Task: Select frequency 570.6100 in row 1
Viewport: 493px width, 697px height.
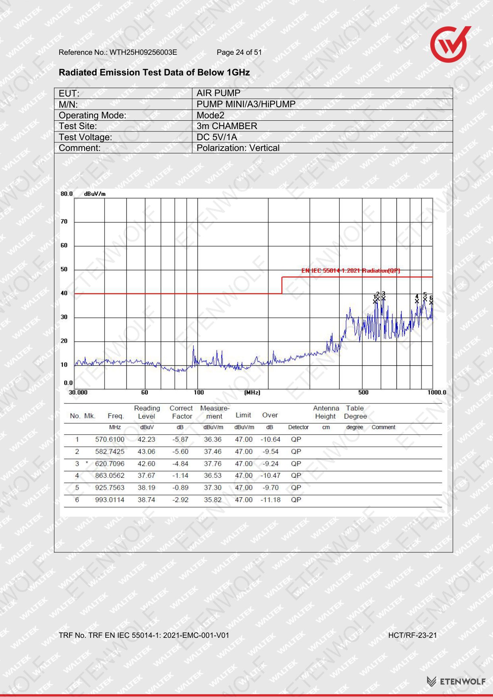Action: [110, 440]
